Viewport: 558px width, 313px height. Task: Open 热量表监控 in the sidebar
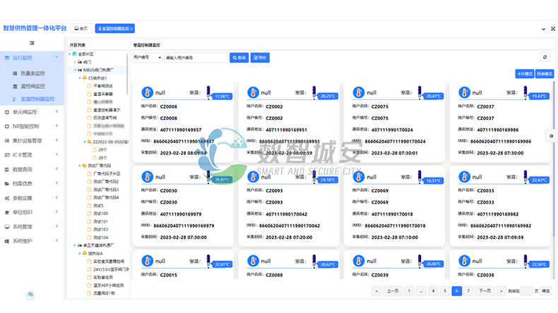point(36,73)
